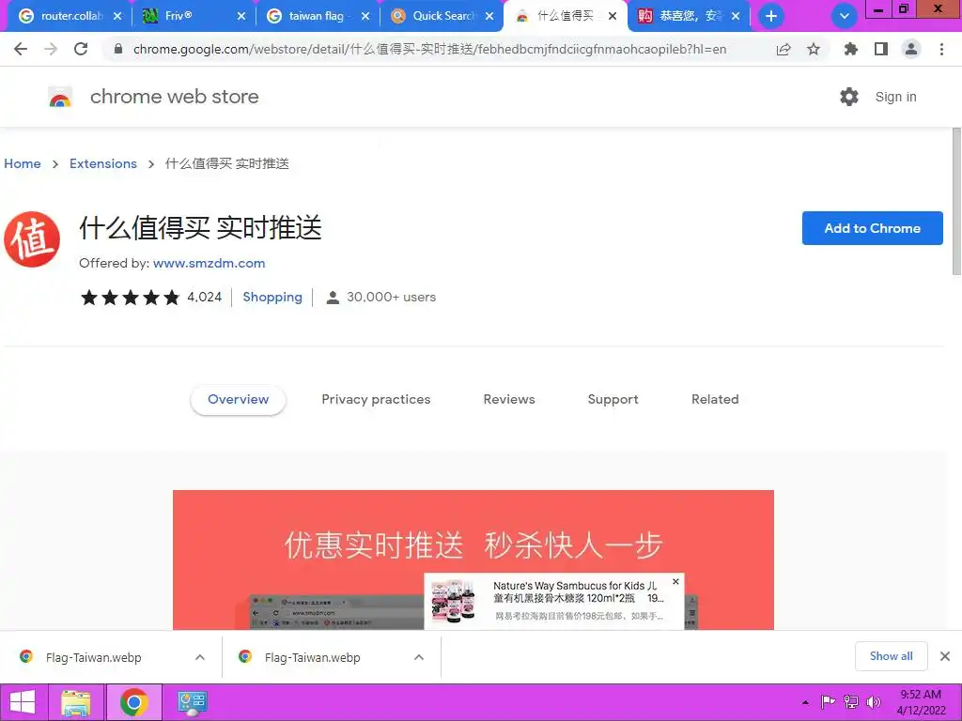Bookmark this page with the star icon
962x721 pixels.
[814, 49]
